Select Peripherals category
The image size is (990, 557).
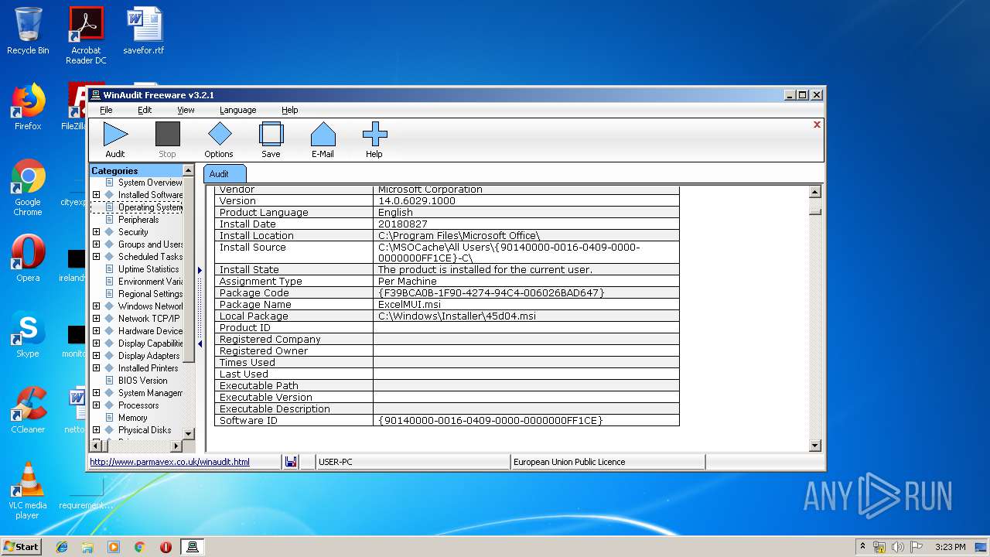(138, 220)
